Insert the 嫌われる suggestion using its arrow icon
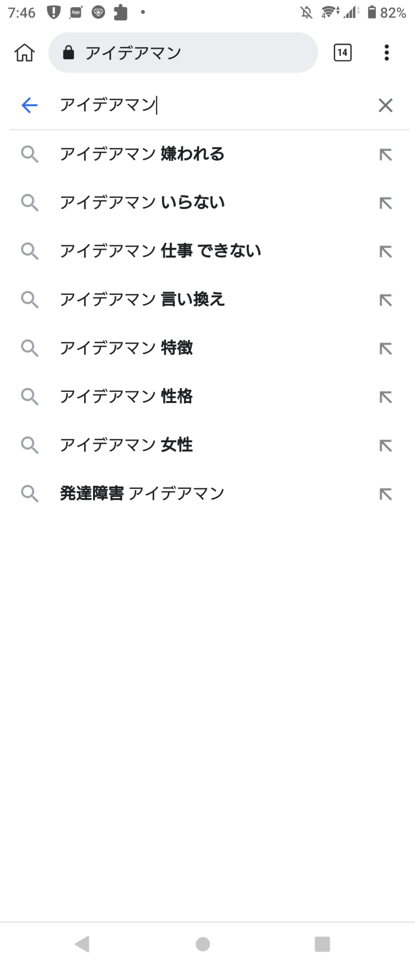Image resolution: width=415 pixels, height=970 pixels. click(385, 155)
